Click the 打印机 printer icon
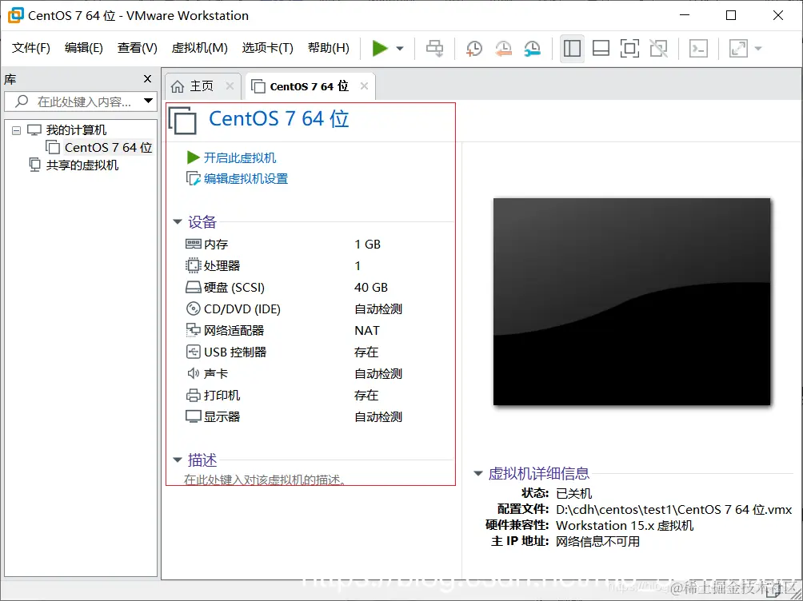803x601 pixels. (x=193, y=396)
